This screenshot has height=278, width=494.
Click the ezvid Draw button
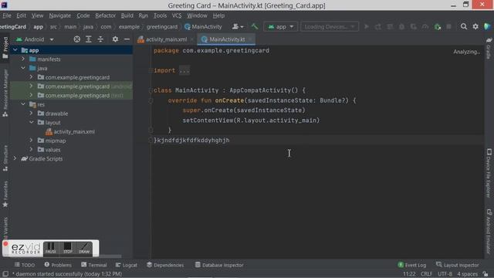[84, 248]
